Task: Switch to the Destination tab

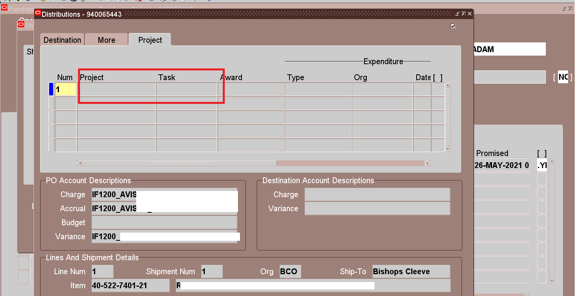Action: tap(62, 39)
